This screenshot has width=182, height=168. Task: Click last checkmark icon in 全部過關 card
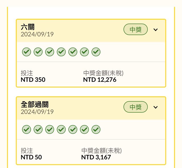point(96,130)
